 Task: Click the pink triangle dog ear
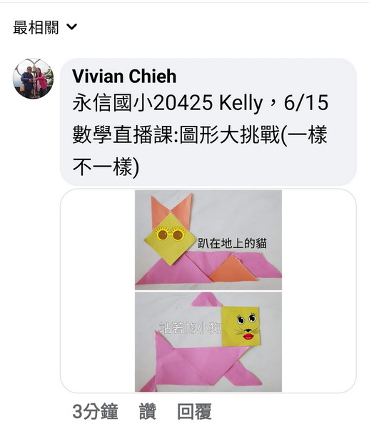(x=207, y=300)
